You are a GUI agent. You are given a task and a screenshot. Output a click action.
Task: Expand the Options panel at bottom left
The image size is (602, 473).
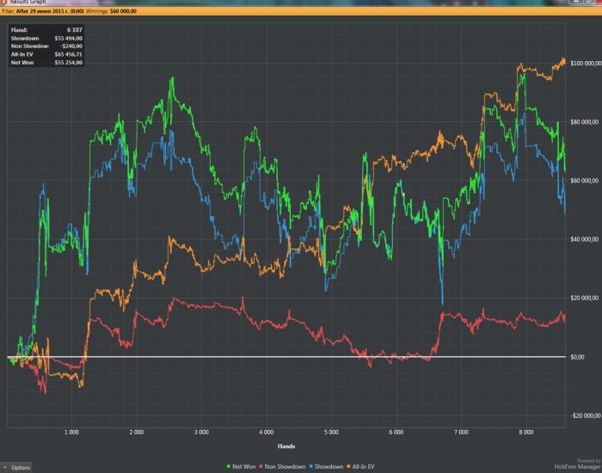coord(16,467)
